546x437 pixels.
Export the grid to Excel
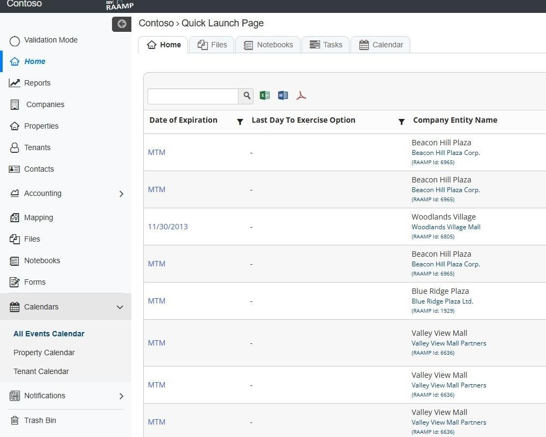coord(264,96)
